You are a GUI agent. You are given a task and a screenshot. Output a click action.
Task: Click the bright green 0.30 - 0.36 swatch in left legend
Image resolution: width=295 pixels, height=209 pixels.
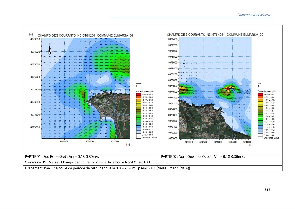coord(138,119)
